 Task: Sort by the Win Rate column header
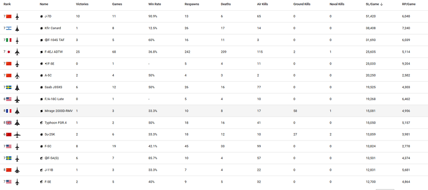155,4
